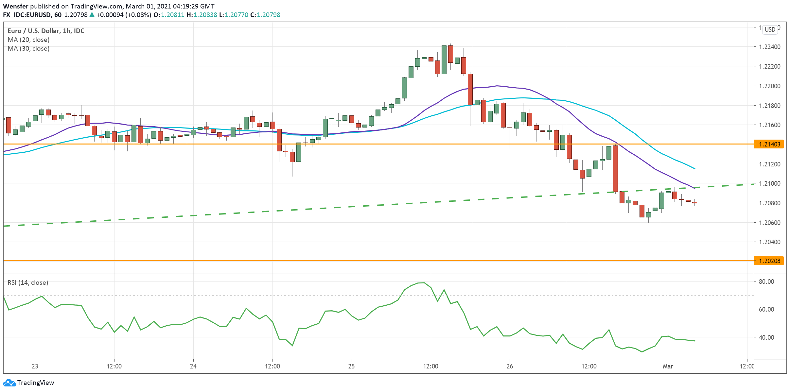This screenshot has width=790, height=392.
Task: Click the TradingView cloud logo icon
Action: tap(9, 383)
